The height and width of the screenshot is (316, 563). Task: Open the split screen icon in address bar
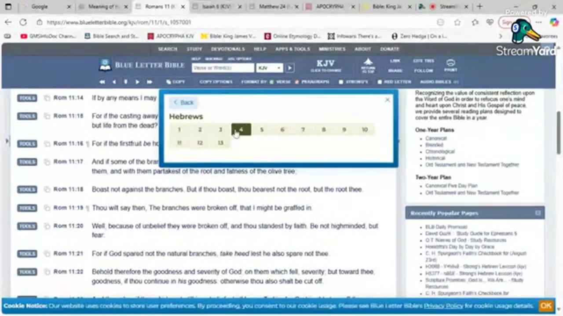[x=440, y=22]
